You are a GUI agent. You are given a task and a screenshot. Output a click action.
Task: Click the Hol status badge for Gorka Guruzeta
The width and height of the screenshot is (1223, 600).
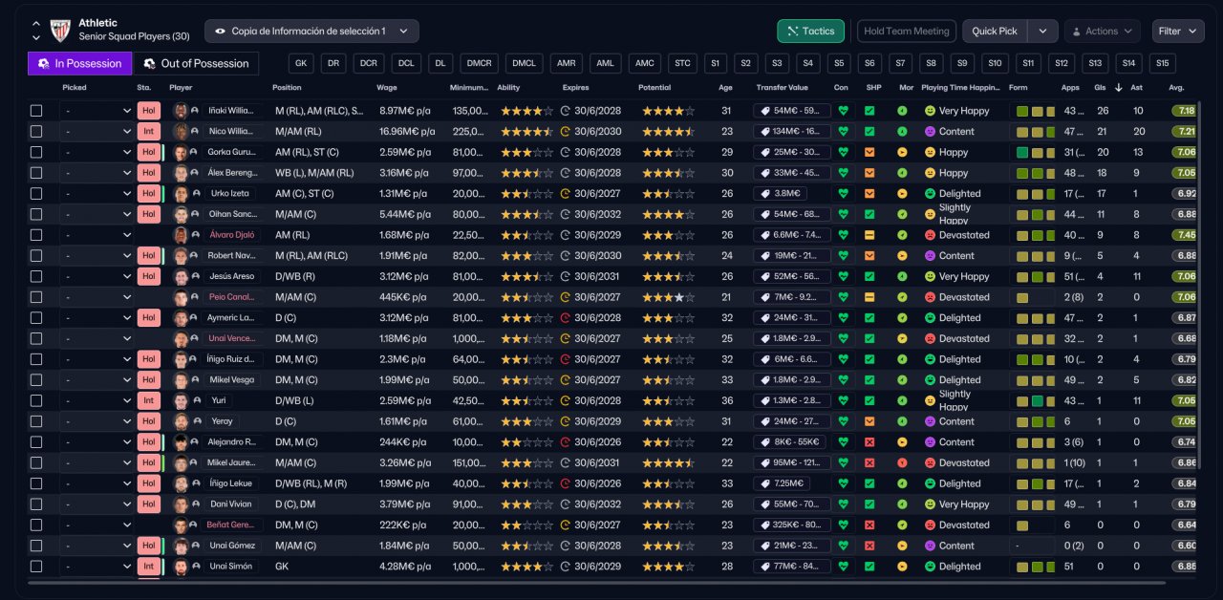point(148,153)
